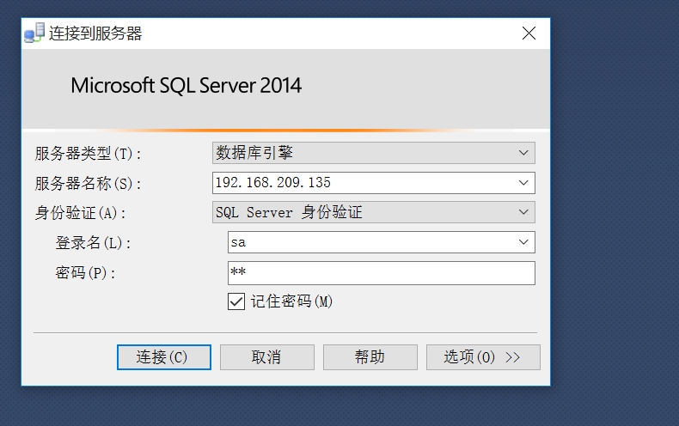Image resolution: width=679 pixels, height=426 pixels.
Task: Click the 连接(C) button
Action: (163, 357)
